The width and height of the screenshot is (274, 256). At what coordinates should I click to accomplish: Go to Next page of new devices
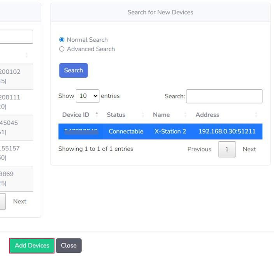click(x=249, y=149)
